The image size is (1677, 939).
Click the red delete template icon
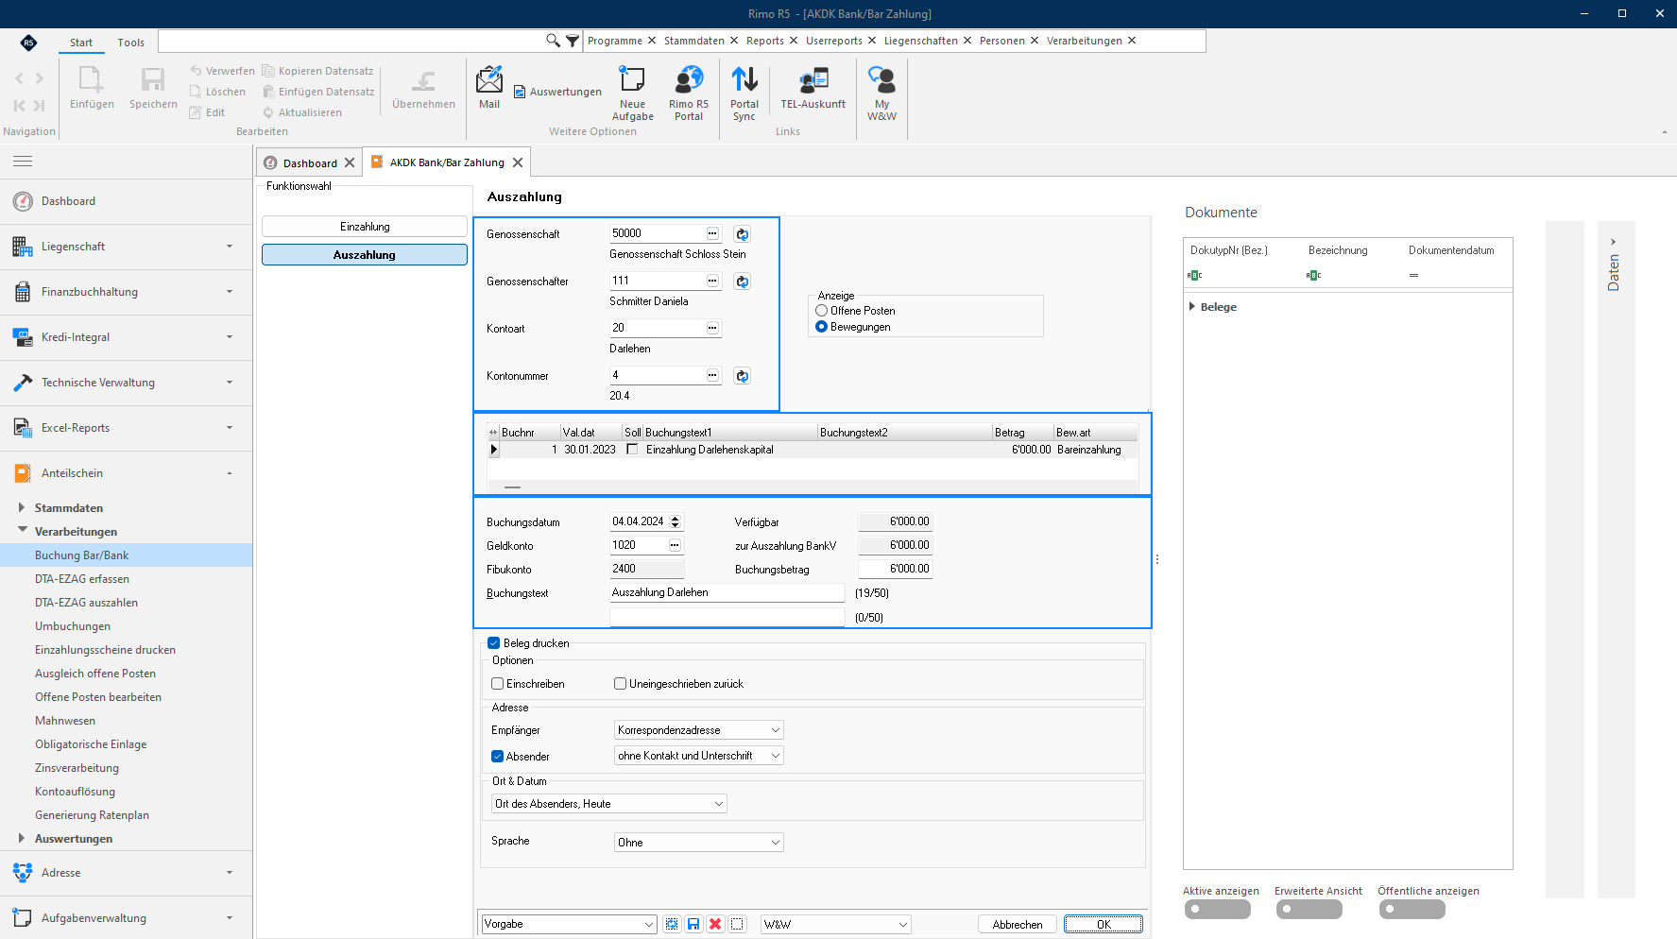tap(715, 924)
